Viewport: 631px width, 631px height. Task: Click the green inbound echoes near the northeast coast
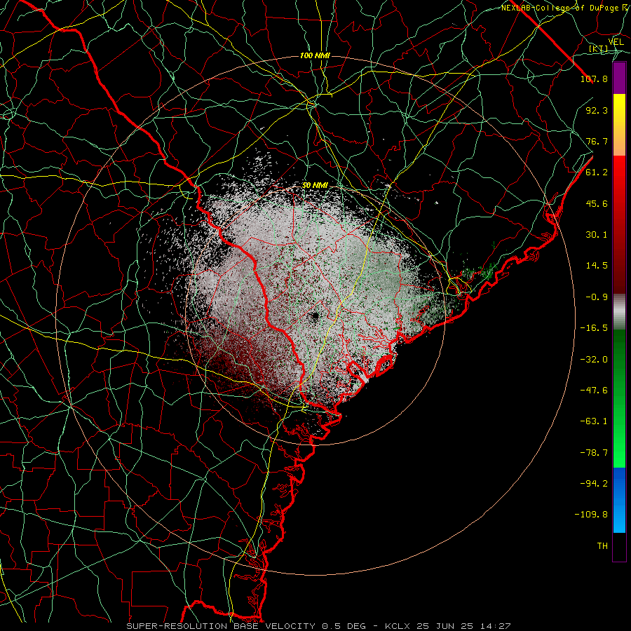click(479, 271)
